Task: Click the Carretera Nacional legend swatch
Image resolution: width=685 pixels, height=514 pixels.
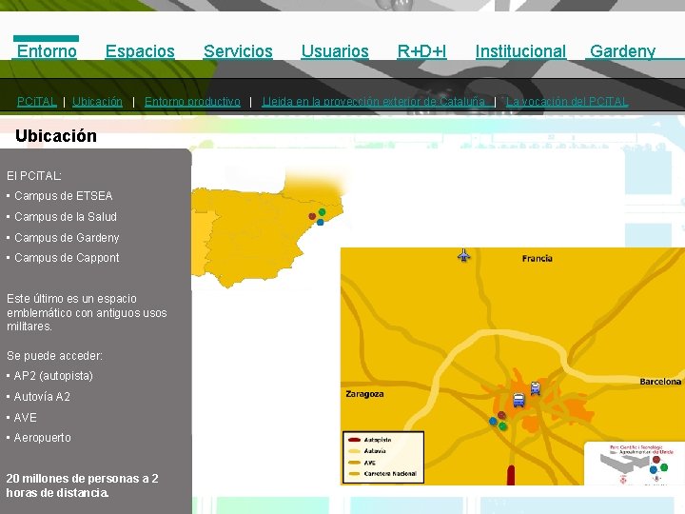Action: (354, 474)
